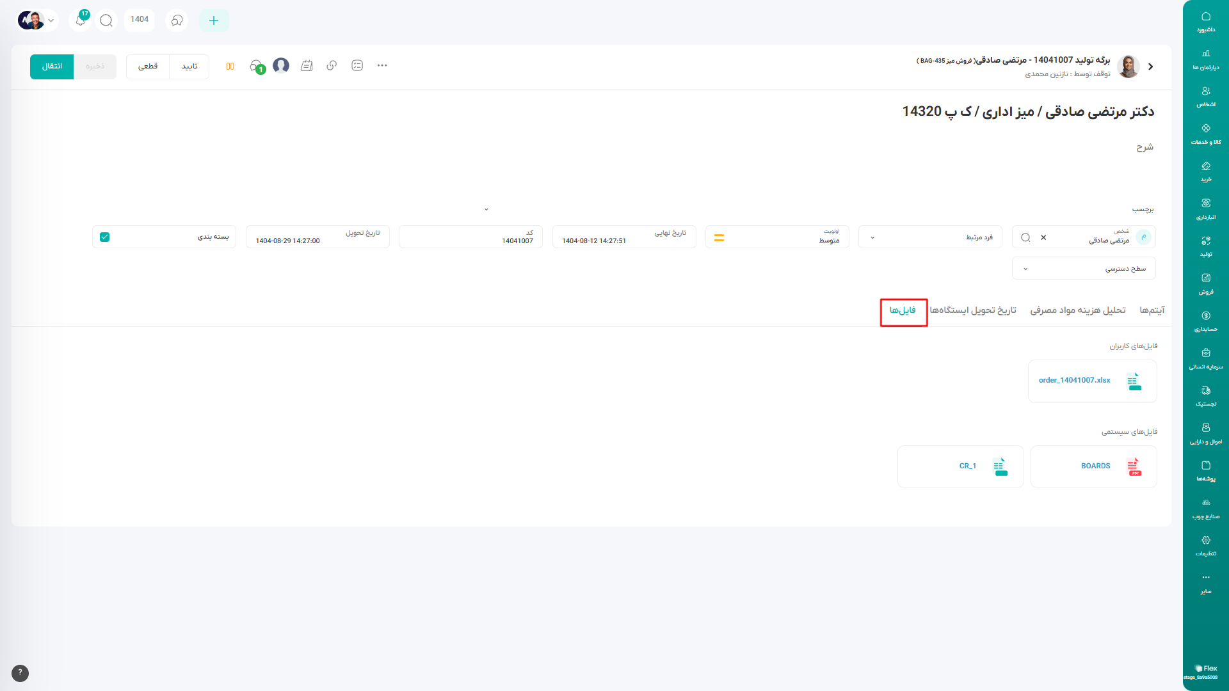Open the support headset icon
This screenshot has height=691, width=1229.
coord(177,20)
